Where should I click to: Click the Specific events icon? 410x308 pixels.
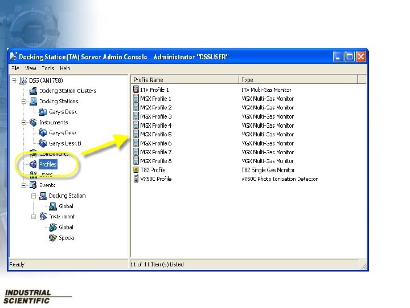pos(53,237)
